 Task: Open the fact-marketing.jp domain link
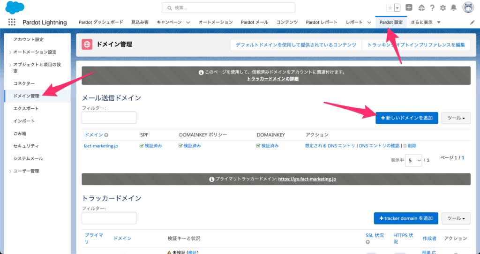(101, 146)
